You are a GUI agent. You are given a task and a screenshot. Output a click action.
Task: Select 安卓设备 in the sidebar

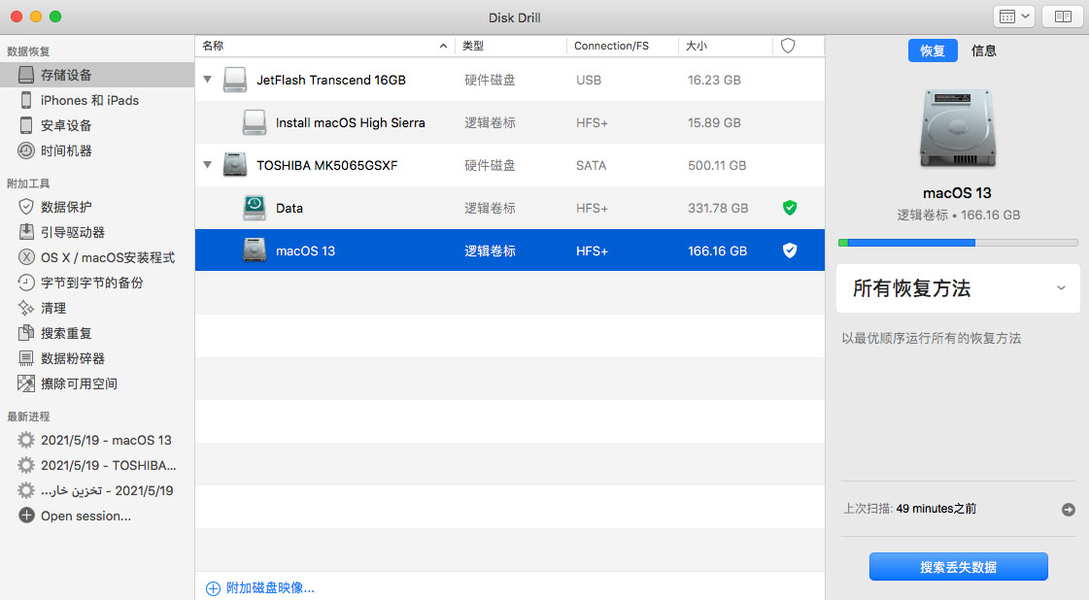[66, 125]
